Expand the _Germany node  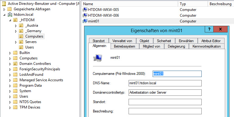coord(16,31)
